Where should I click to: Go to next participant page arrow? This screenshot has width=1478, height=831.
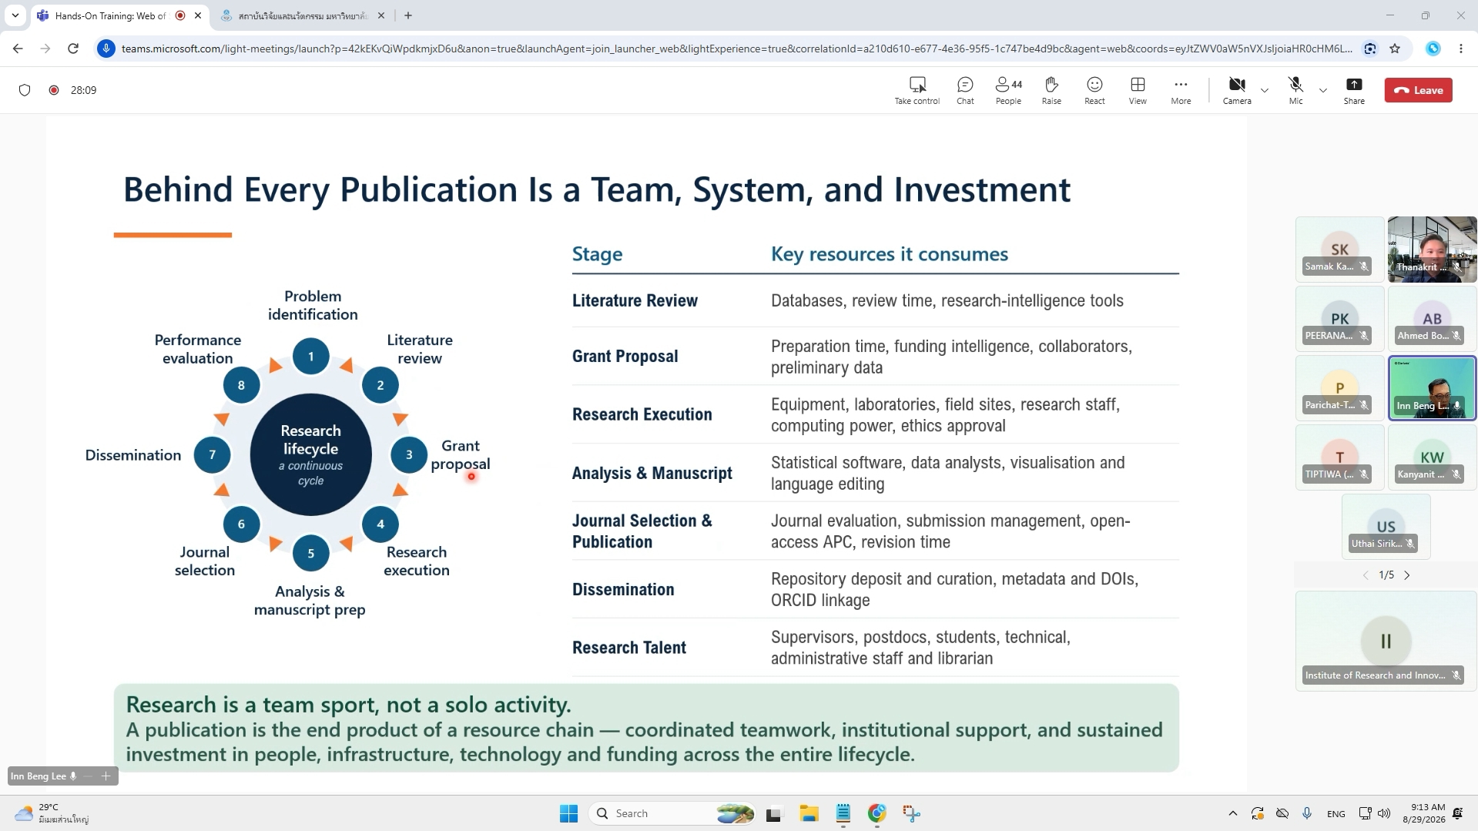(x=1407, y=575)
